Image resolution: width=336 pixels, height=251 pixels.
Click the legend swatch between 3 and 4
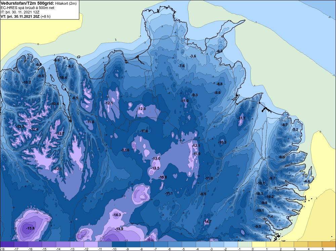click(x=301, y=244)
